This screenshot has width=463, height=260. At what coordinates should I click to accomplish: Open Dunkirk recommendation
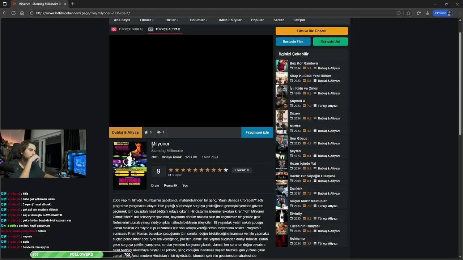coord(311,191)
